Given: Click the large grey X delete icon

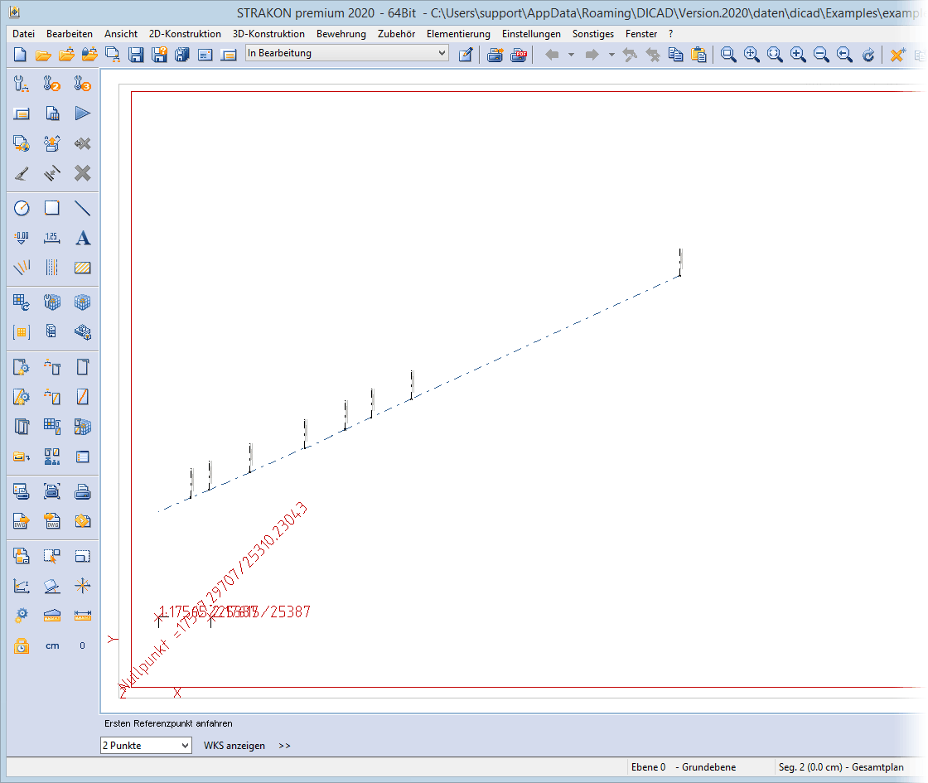Looking at the screenshot, I should 82,173.
